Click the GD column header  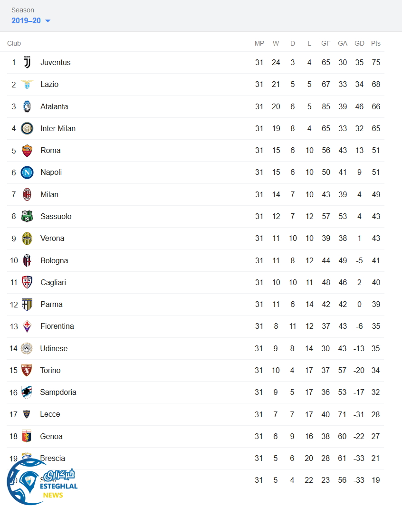point(359,43)
